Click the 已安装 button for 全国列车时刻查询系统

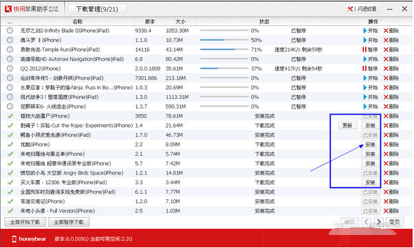tap(371, 192)
